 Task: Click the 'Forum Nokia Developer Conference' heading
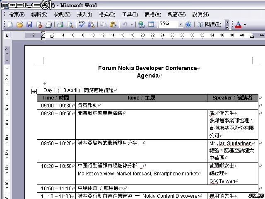tap(147, 68)
